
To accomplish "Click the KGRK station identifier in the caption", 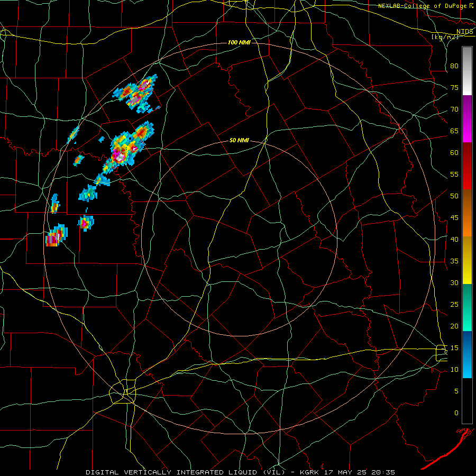I will [311, 472].
